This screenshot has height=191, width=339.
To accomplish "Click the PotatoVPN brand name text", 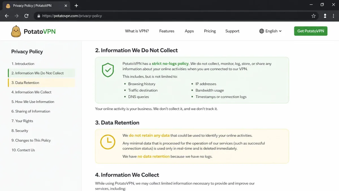I will [40, 31].
